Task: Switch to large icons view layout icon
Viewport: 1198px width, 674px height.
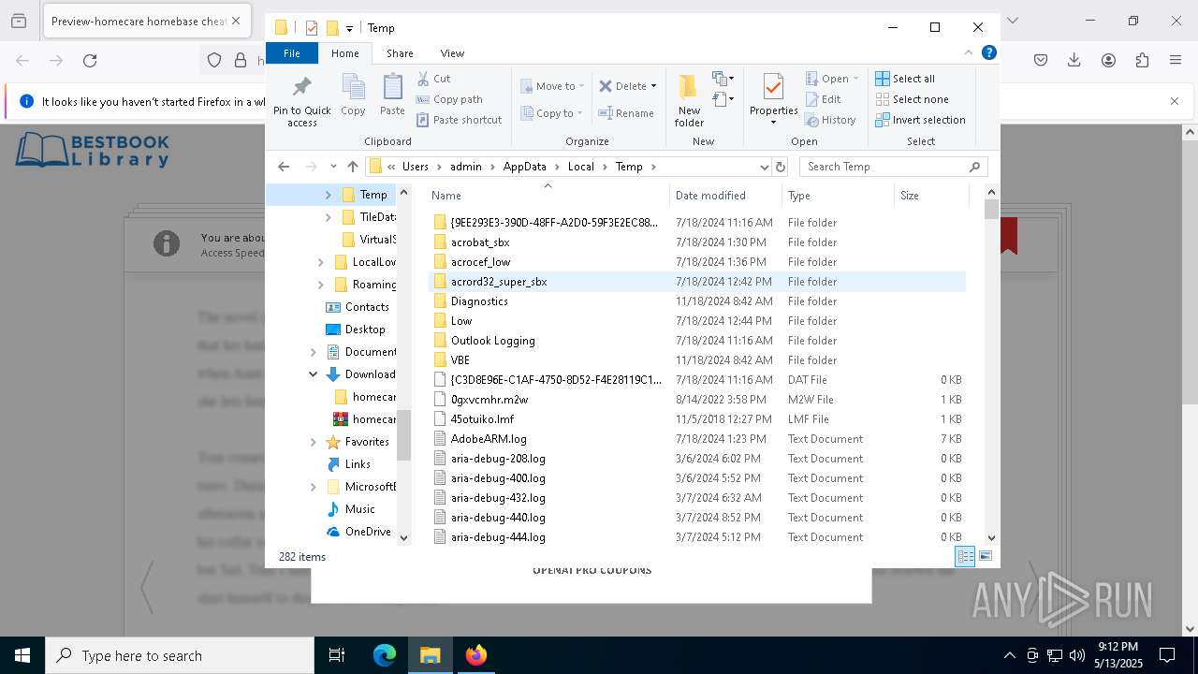Action: (985, 556)
